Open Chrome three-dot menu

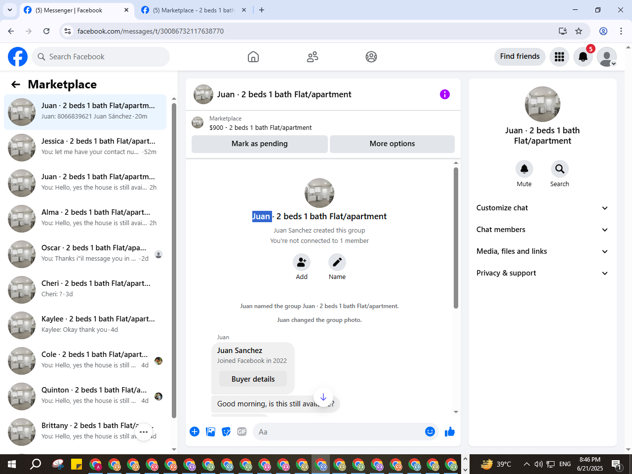coord(621,31)
